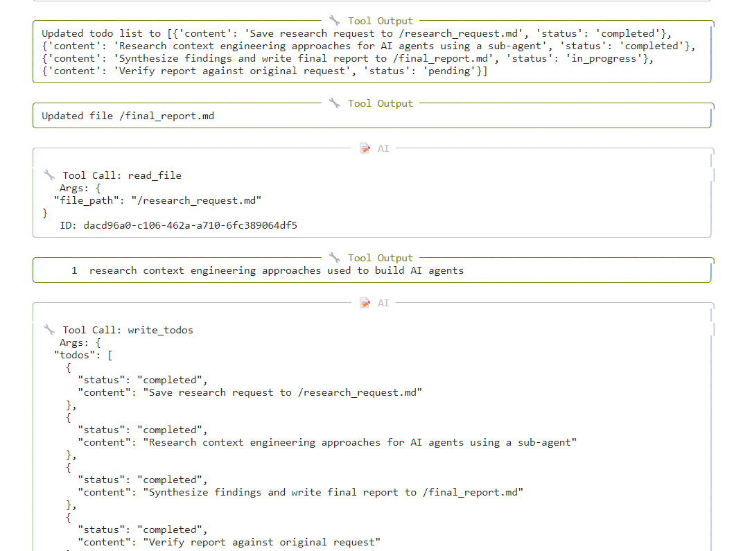Image resolution: width=752 pixels, height=551 pixels.
Task: Click the '"todos": [' line
Action: [x=83, y=355]
